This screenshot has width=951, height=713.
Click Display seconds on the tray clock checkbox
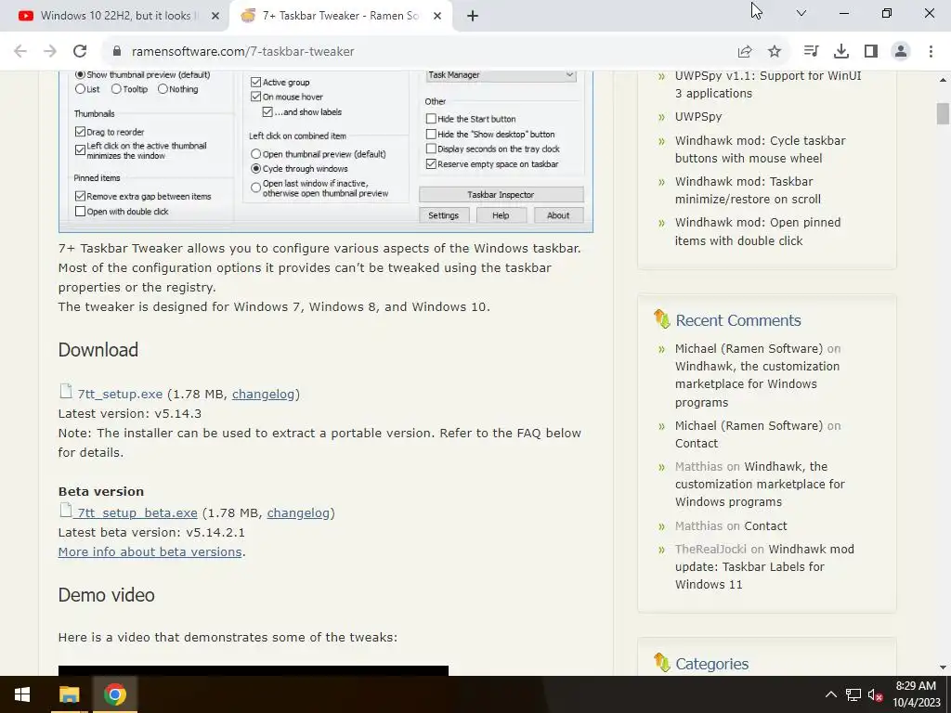(431, 149)
